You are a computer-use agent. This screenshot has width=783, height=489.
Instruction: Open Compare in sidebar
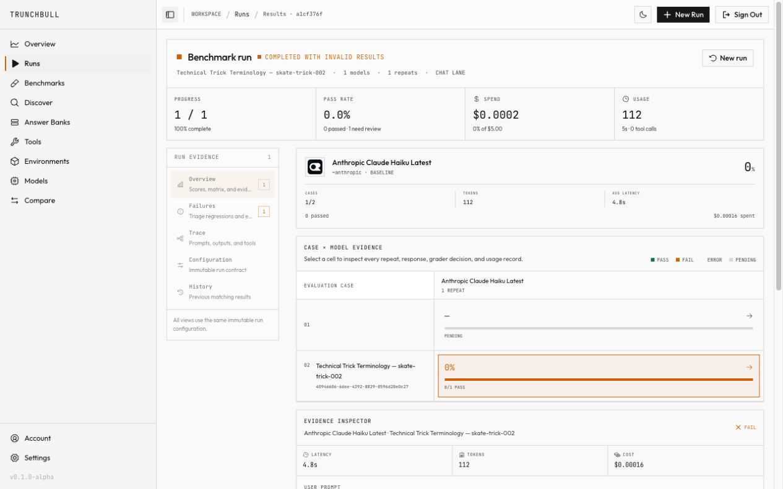tap(77, 200)
